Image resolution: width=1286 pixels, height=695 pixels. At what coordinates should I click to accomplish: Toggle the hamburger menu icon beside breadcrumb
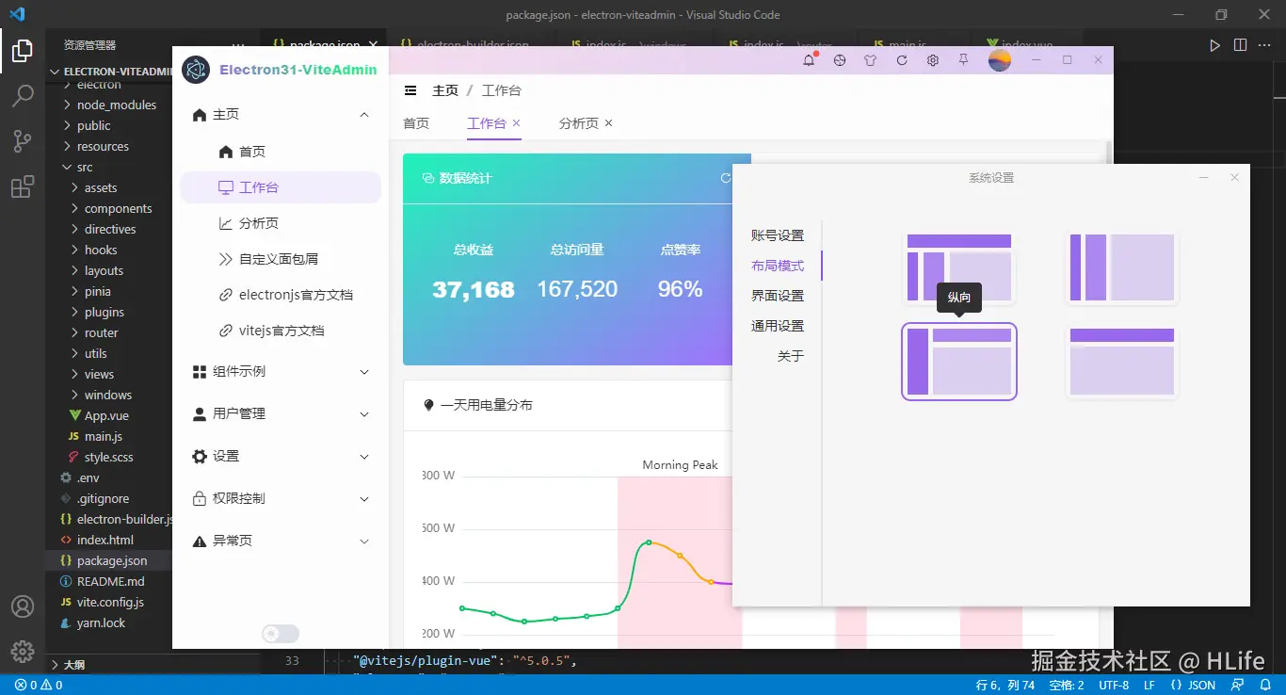coord(410,90)
